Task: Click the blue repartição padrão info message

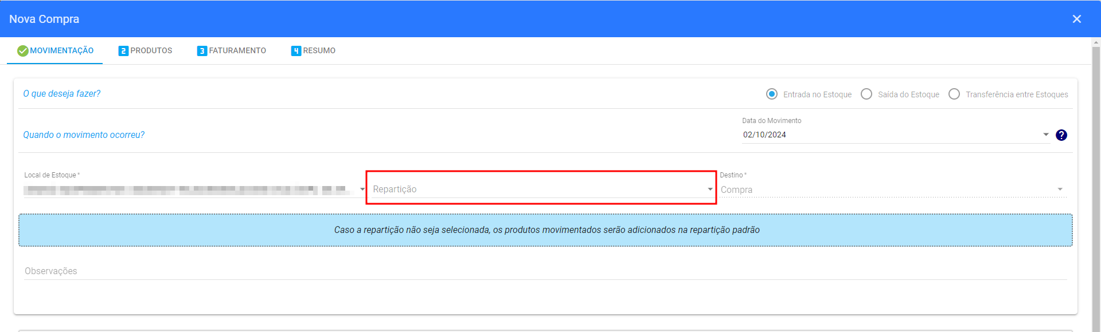Action: coord(545,230)
